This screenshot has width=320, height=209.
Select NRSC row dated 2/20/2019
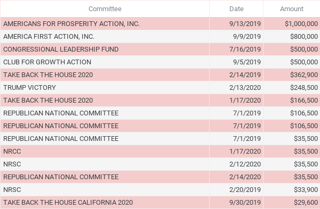160,190
